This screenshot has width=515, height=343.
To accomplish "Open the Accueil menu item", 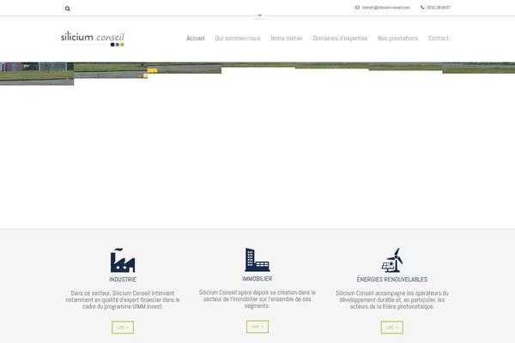I will click(x=196, y=39).
